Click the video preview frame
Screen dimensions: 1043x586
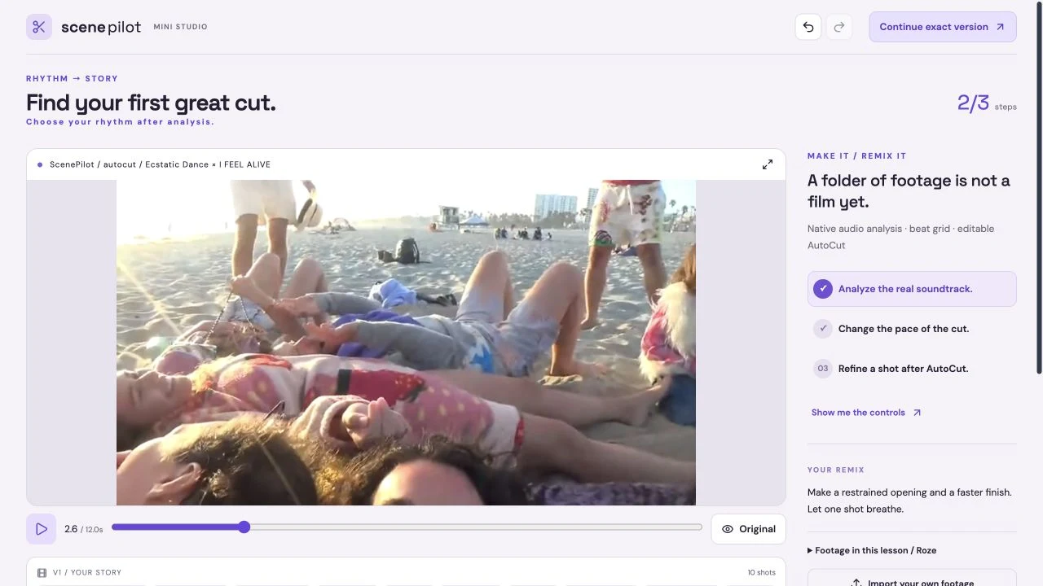(x=406, y=343)
